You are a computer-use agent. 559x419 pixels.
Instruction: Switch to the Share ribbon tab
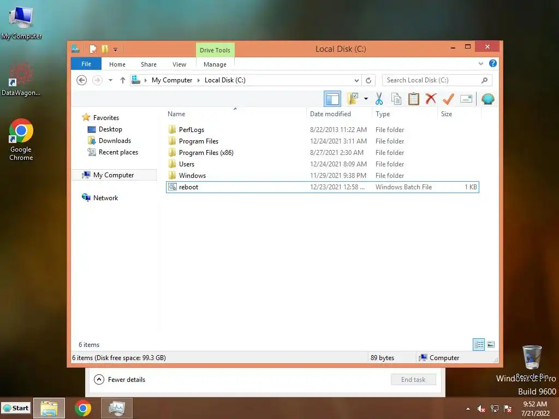coord(148,64)
